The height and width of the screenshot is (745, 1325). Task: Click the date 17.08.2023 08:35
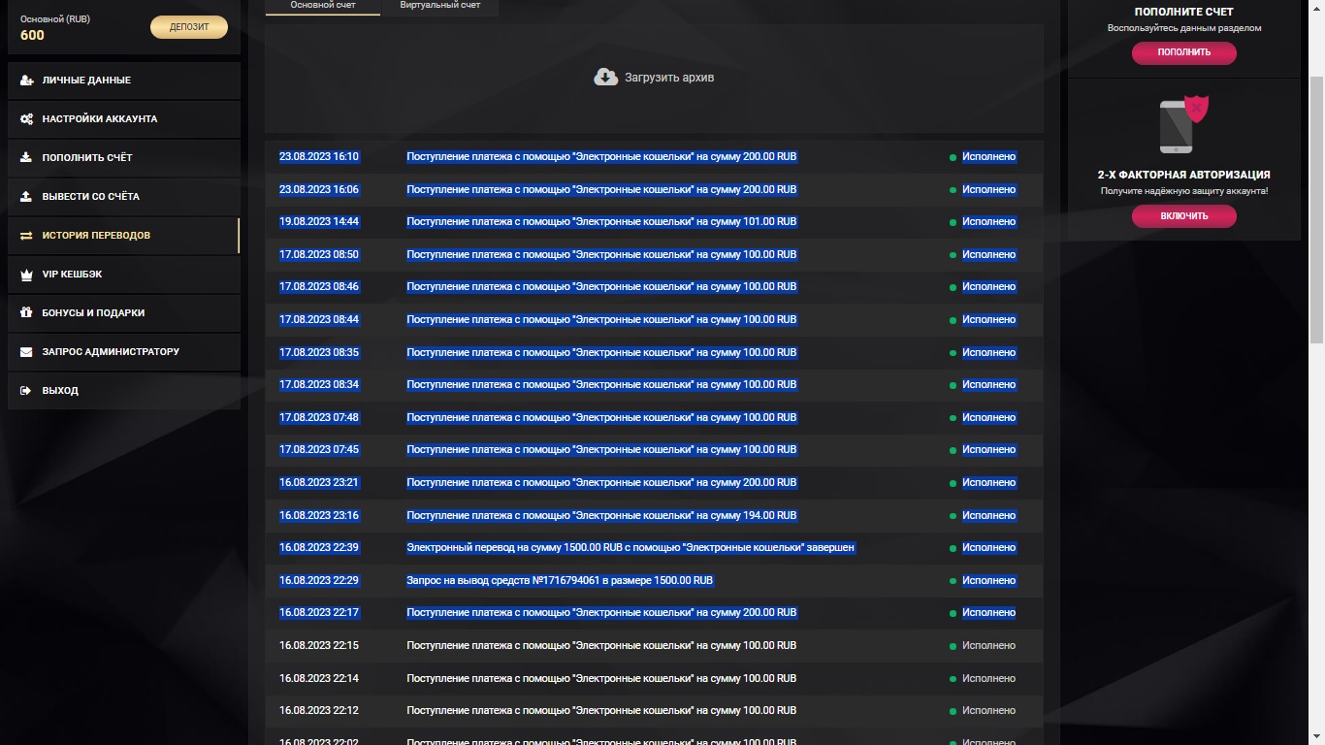319,353
